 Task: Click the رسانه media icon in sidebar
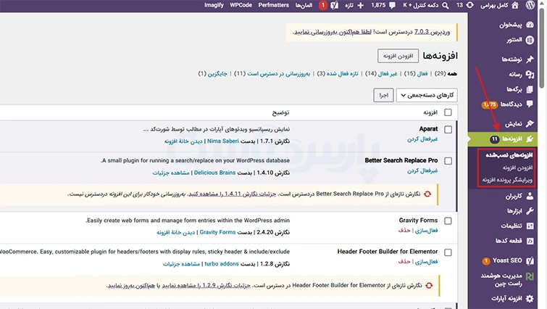(x=530, y=74)
